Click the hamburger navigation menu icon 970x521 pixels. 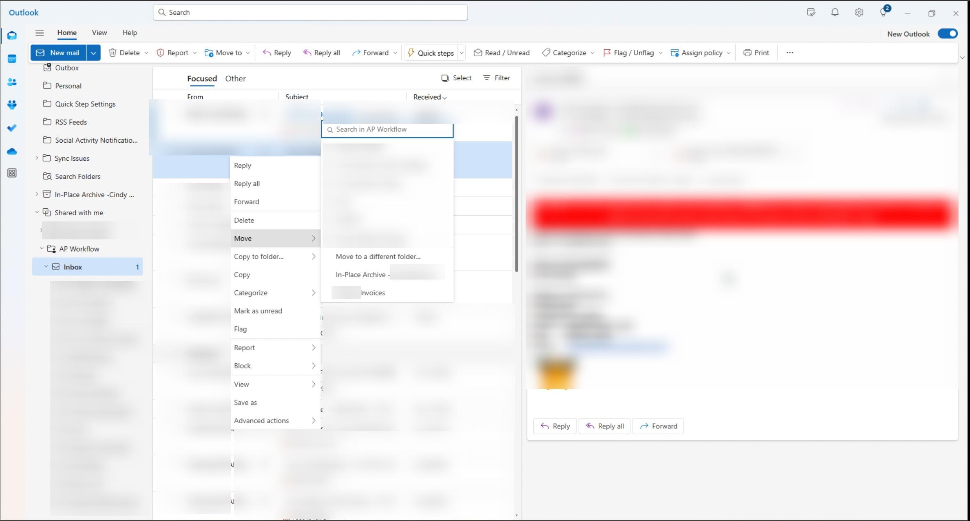tap(39, 33)
